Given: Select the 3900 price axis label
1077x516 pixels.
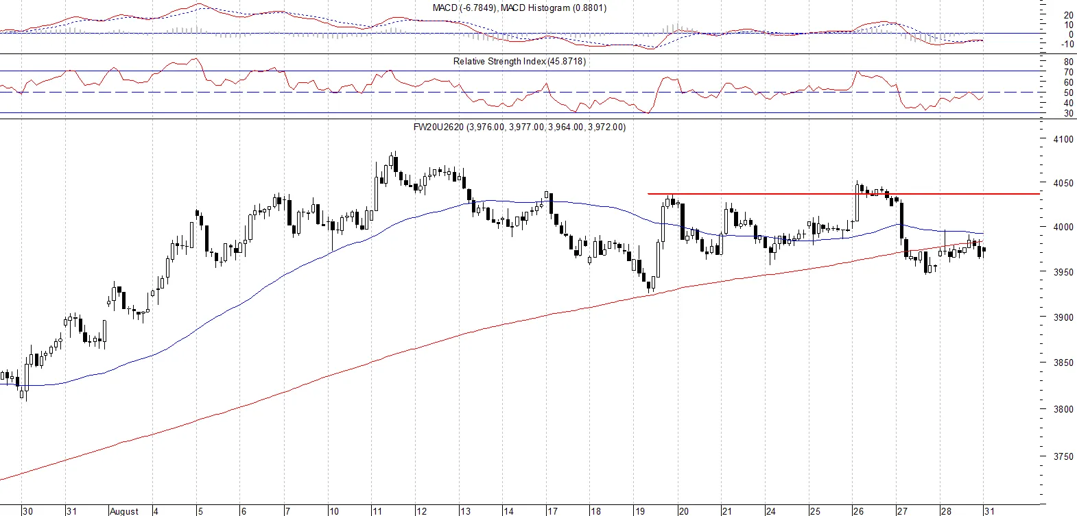Looking at the screenshot, I should click(1063, 318).
